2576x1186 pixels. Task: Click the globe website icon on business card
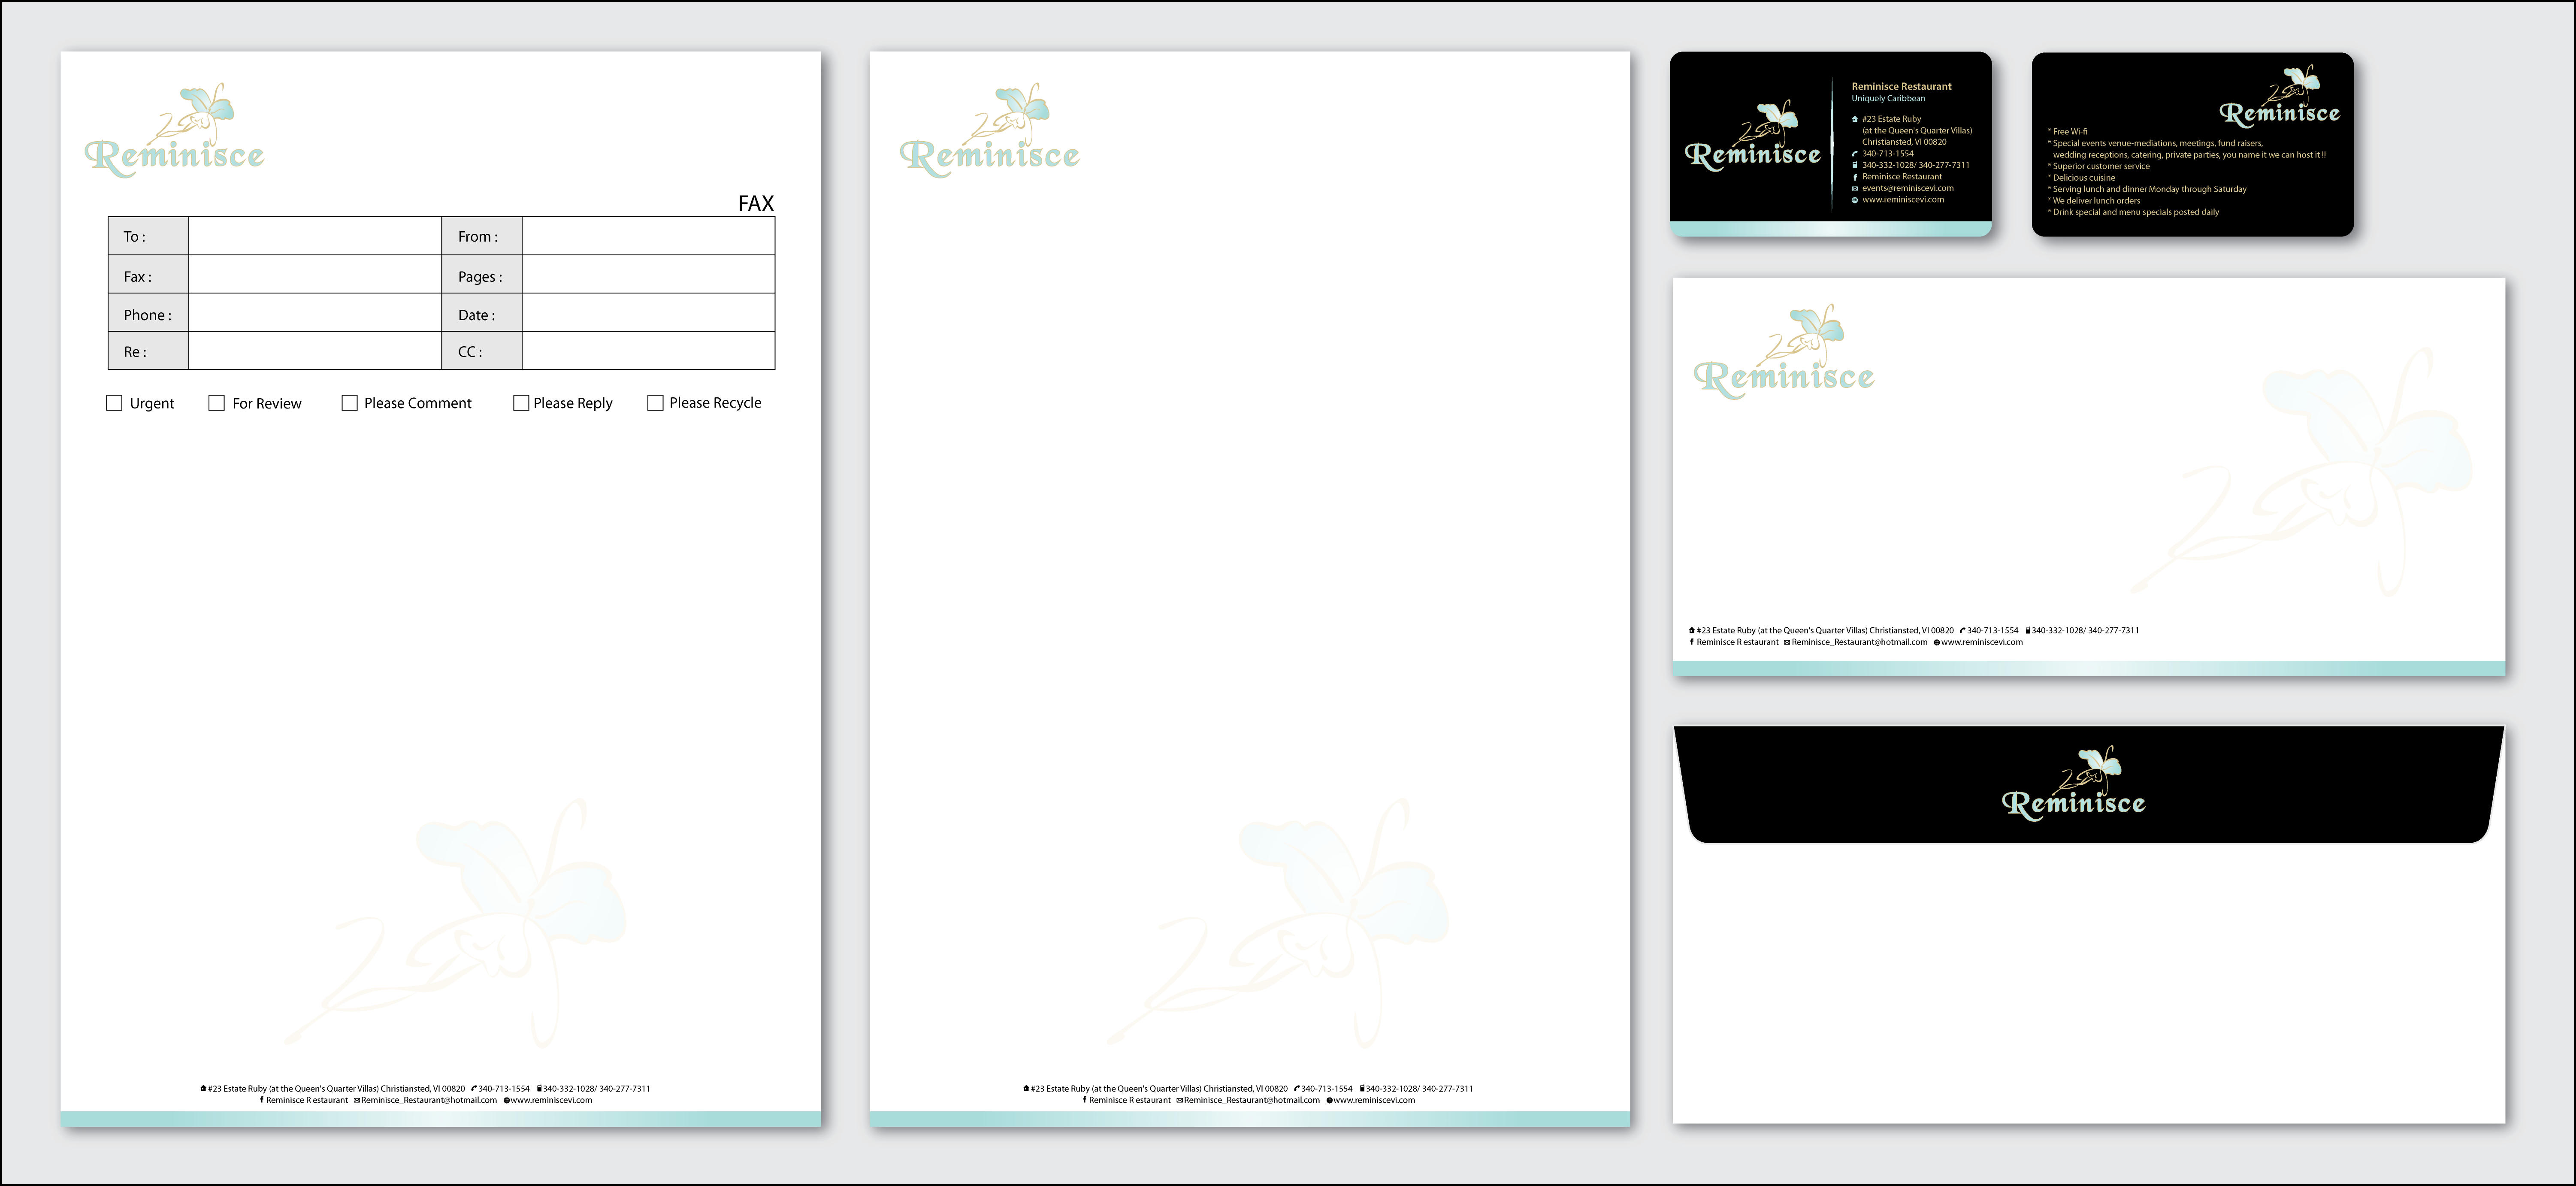click(x=1855, y=200)
